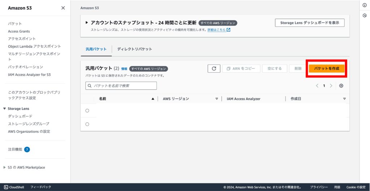The height and width of the screenshot is (191, 370).
Task: Select the first bucket row radio button
Action: 87,111
